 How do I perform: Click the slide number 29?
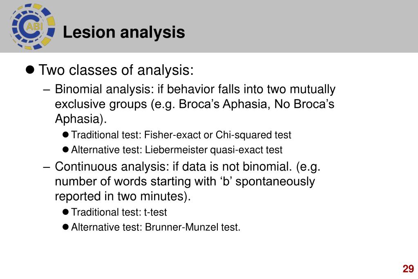coord(408,269)
